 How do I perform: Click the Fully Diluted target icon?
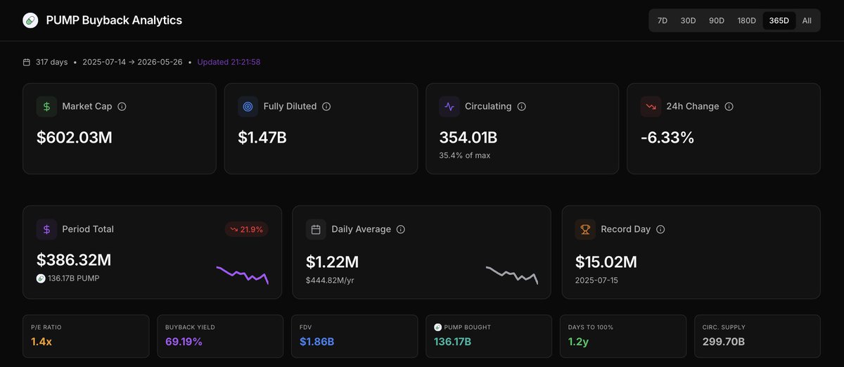click(x=248, y=106)
